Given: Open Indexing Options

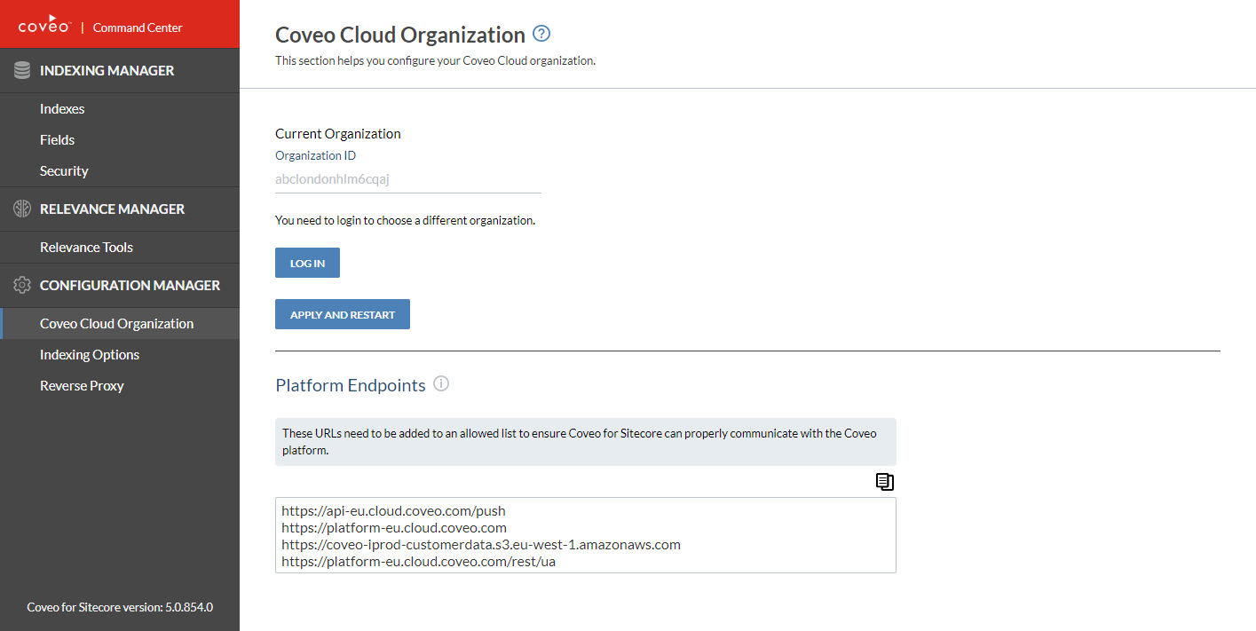Looking at the screenshot, I should 90,355.
